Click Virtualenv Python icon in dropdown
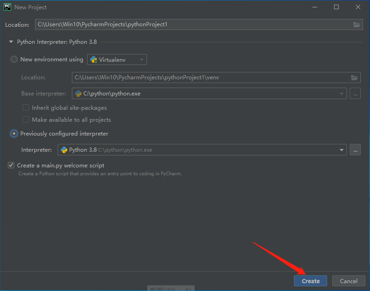Image resolution: width=370 pixels, height=291 pixels. [94, 60]
